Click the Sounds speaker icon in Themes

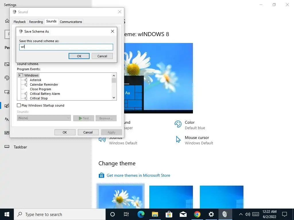coord(102,140)
